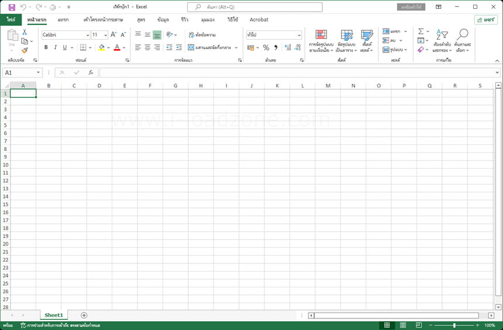Open Conditional Formatting menu
The width and height of the screenshot is (503, 330).
321,41
